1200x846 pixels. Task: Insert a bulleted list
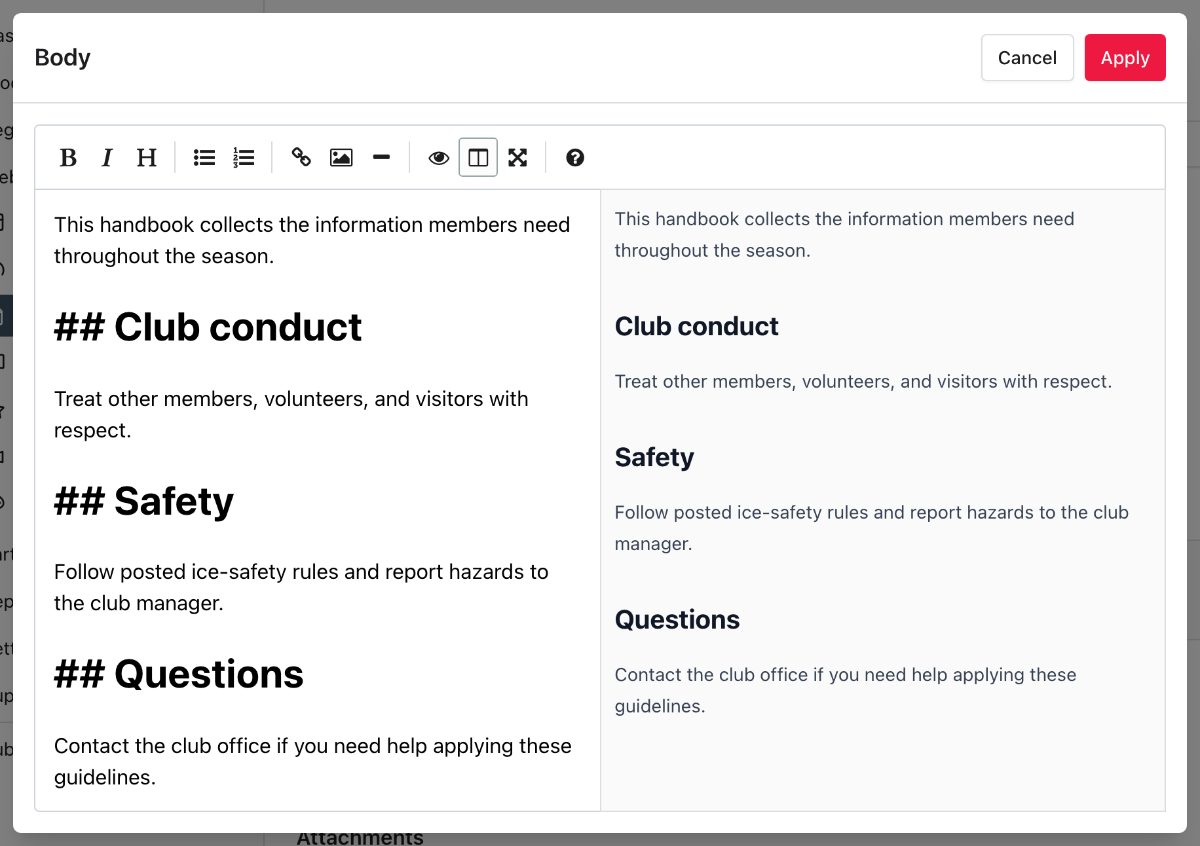click(x=204, y=158)
